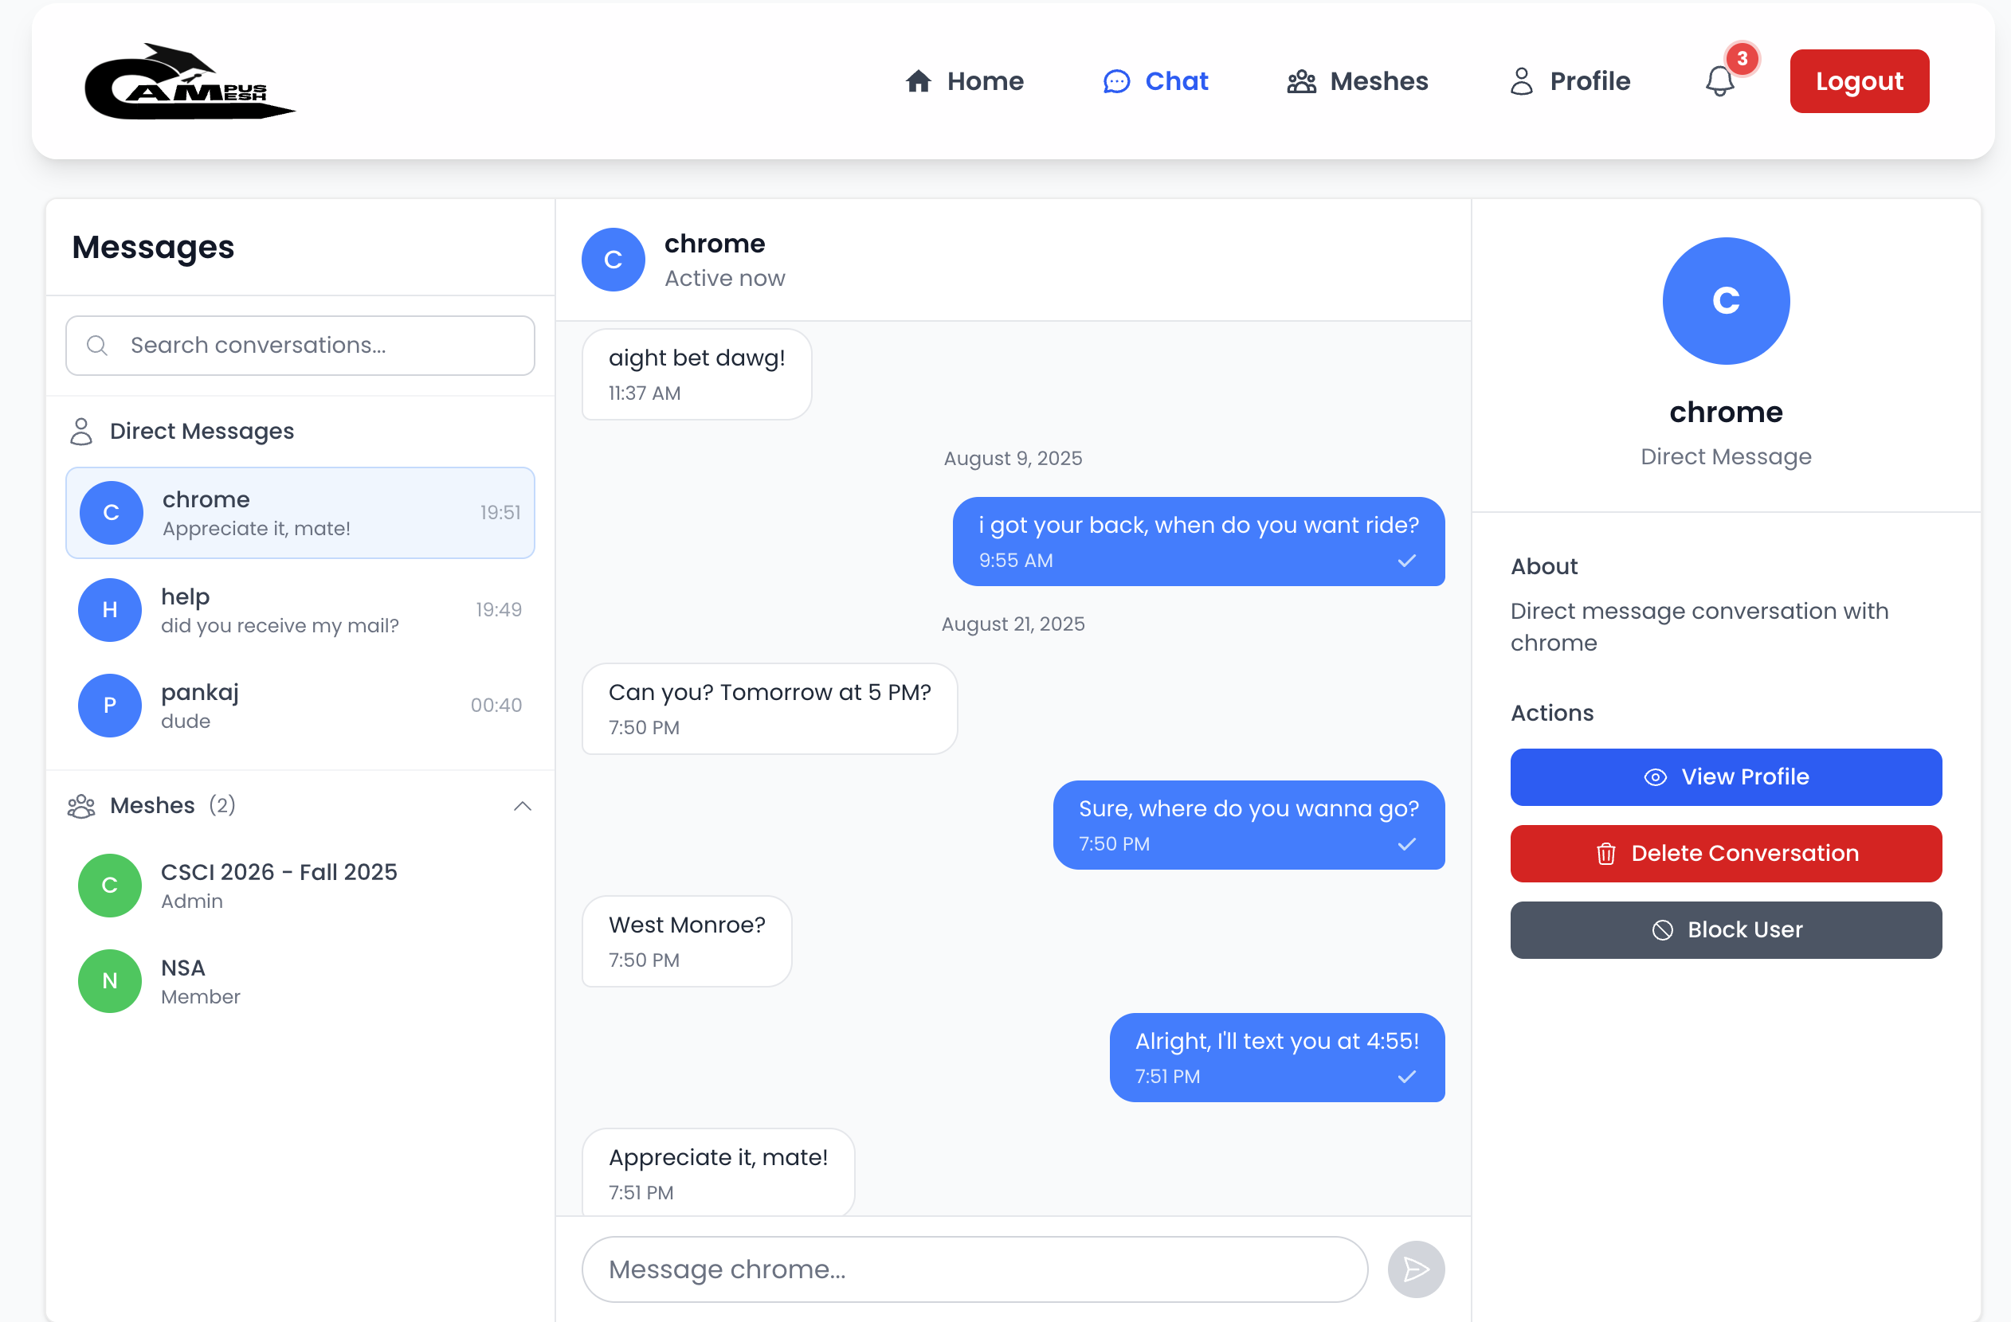Click the green CSCI 2026 mesh avatar
Viewport: 2011px width, 1322px height.
(x=110, y=886)
